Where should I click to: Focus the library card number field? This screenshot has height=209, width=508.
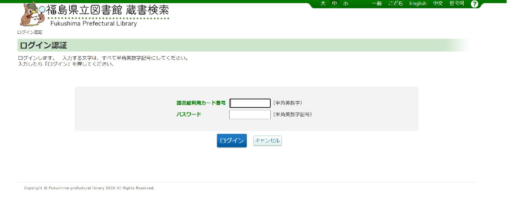click(x=250, y=103)
